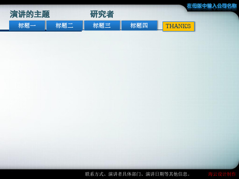This screenshot has width=239, height=179.
Task: Select the 演讲的主题 heading text
Action: [30, 14]
